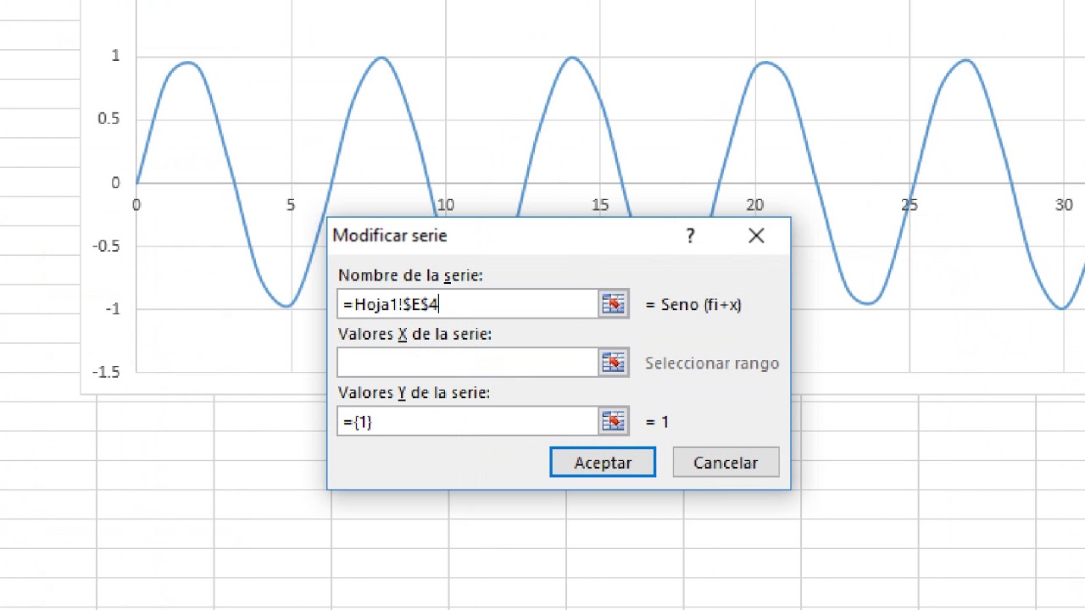Click the horizontal axis label 15
The height and width of the screenshot is (610, 1085).
pyautogui.click(x=600, y=205)
